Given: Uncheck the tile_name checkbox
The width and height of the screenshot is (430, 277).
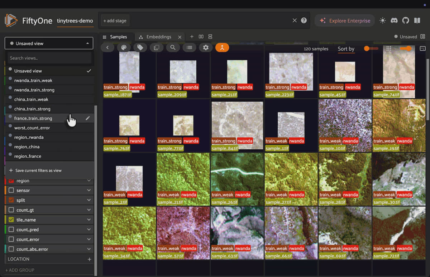Looking at the screenshot, I should point(11,220).
